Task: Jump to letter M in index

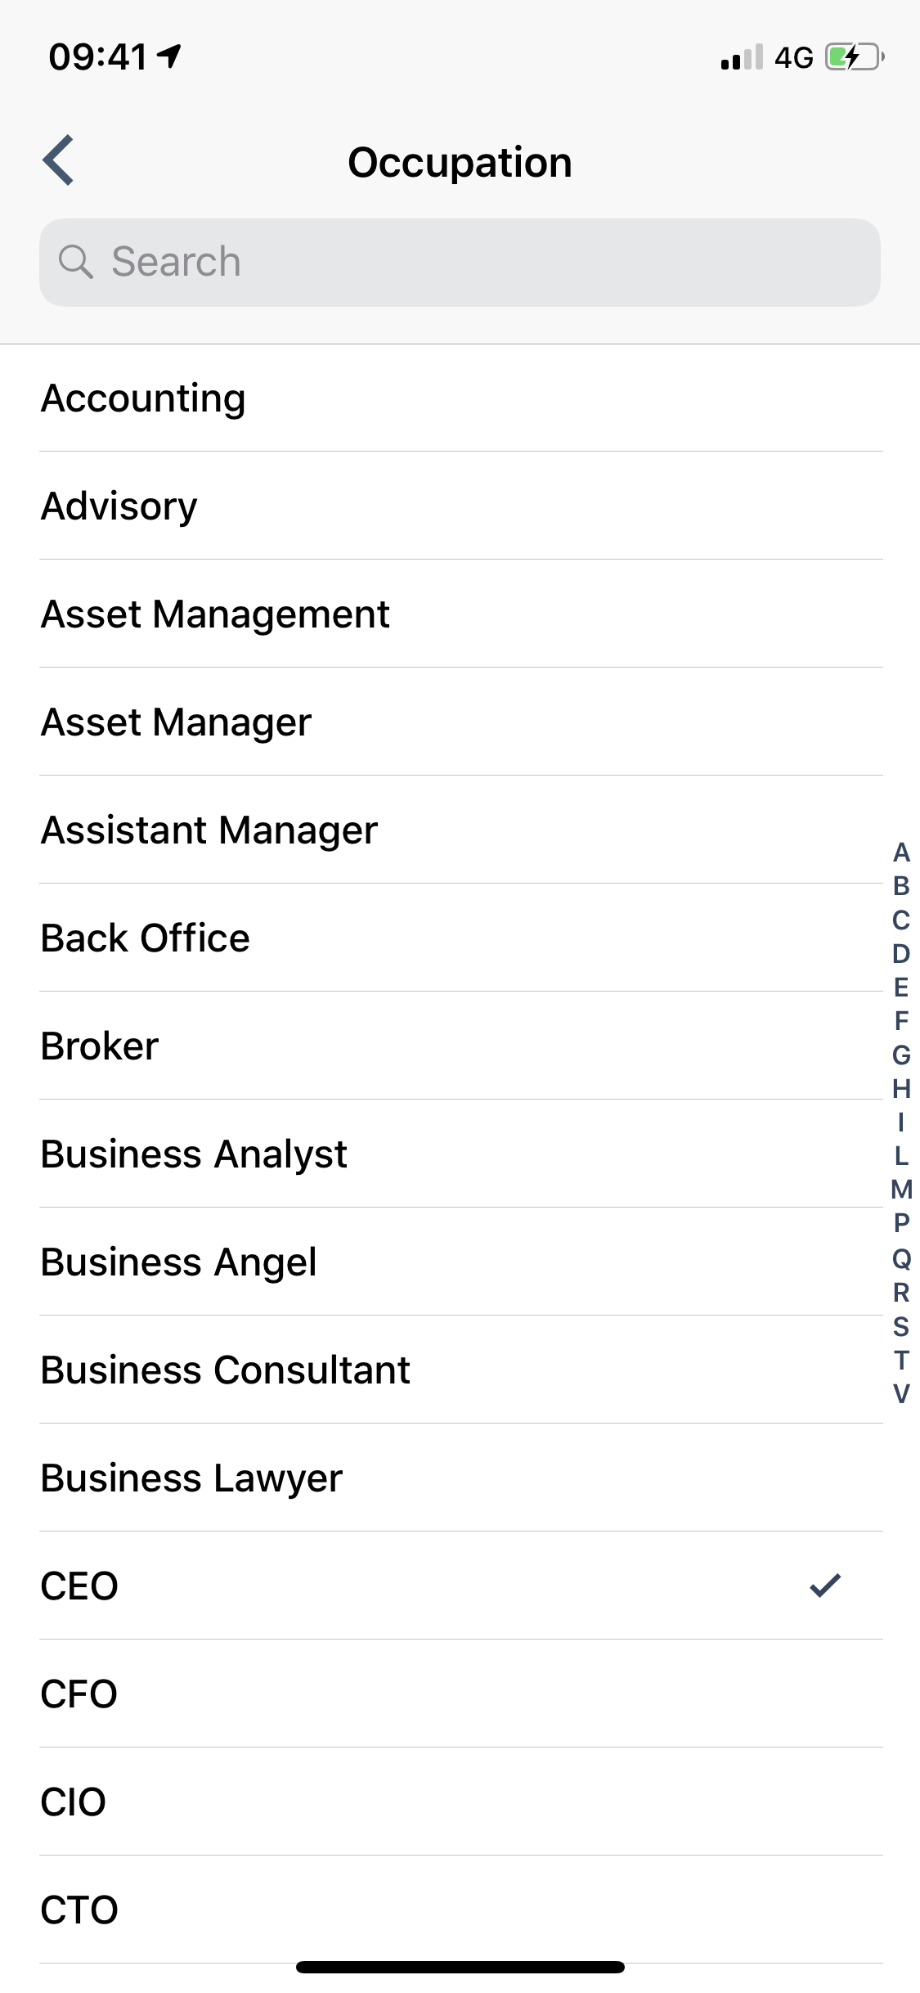Action: click(x=901, y=1189)
